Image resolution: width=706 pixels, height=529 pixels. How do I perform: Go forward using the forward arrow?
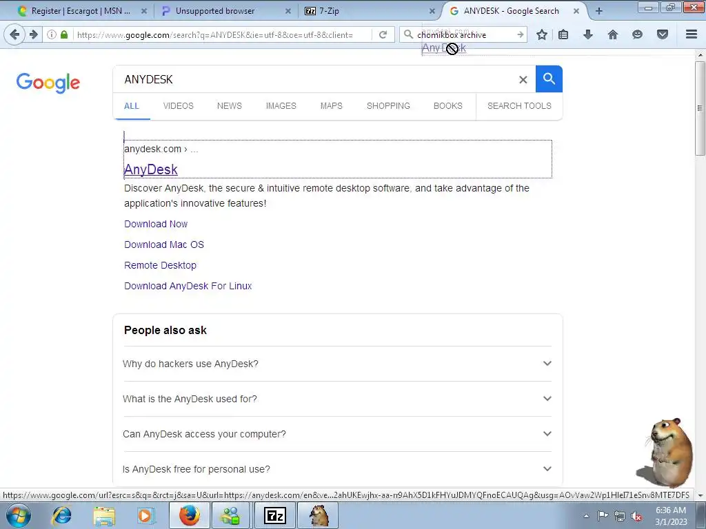pos(34,34)
